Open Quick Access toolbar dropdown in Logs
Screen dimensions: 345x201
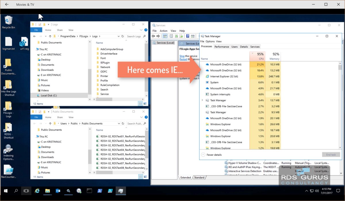[x=49, y=24]
